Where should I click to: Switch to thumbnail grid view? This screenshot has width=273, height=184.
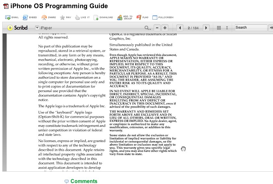coord(219,28)
